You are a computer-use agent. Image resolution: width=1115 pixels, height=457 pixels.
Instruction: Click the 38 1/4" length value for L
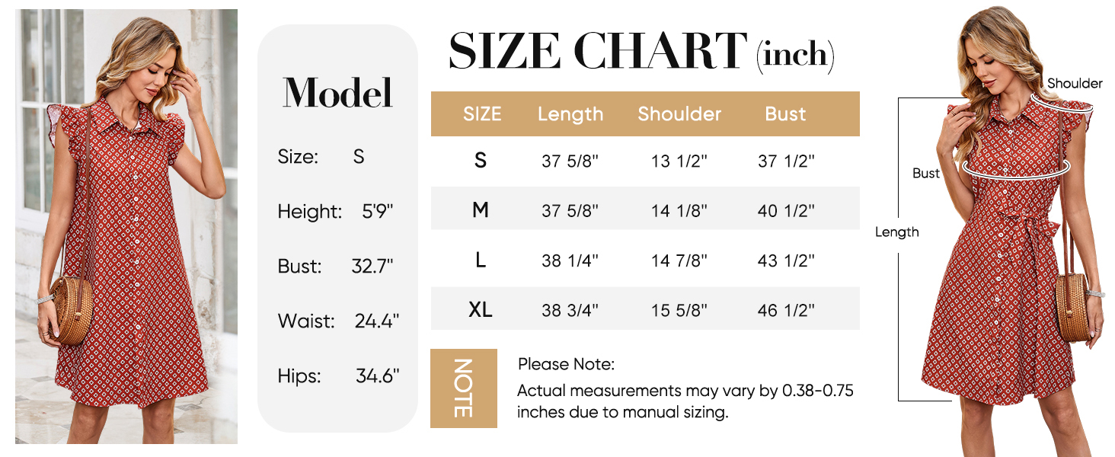[x=570, y=260]
